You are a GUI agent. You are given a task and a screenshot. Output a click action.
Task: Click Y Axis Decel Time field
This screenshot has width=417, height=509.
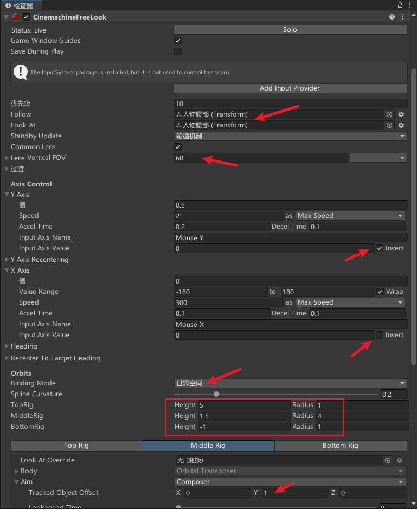357,227
